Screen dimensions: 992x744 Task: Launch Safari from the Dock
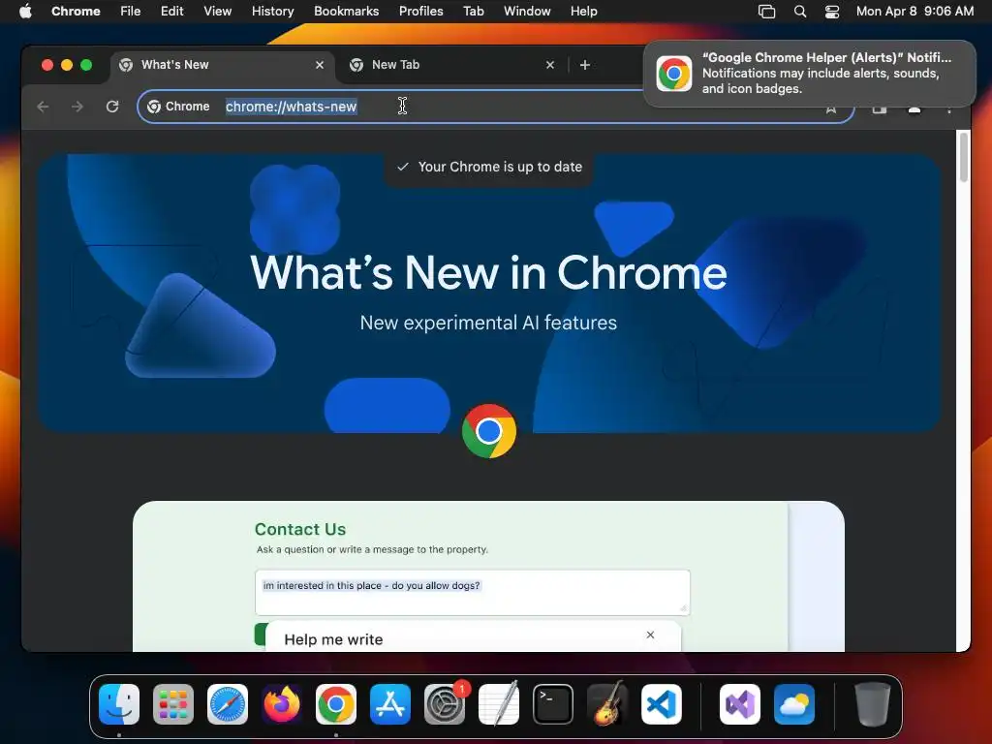point(228,704)
